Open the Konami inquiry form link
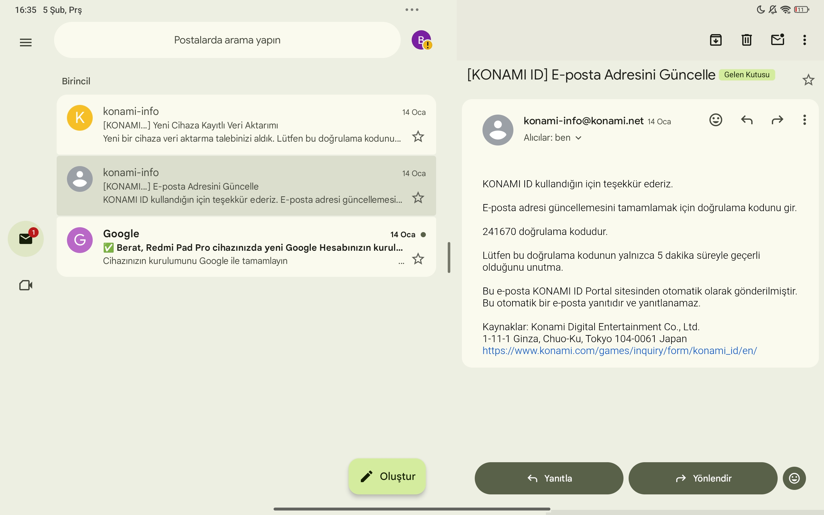Screen dimensions: 824x515 coord(619,351)
